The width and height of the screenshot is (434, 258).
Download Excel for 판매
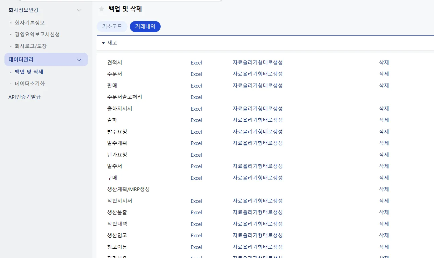196,86
